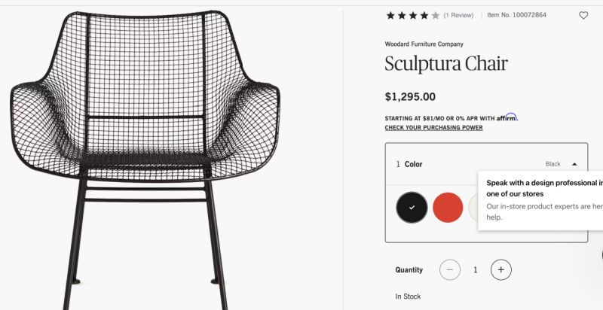Click the star rating icons
Viewport: 603px width, 310px height.
(x=412, y=15)
